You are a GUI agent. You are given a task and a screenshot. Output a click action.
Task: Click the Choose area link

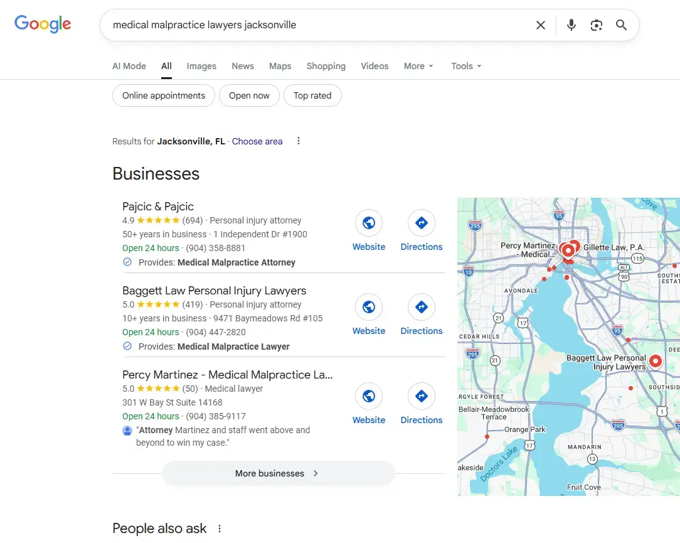point(257,141)
